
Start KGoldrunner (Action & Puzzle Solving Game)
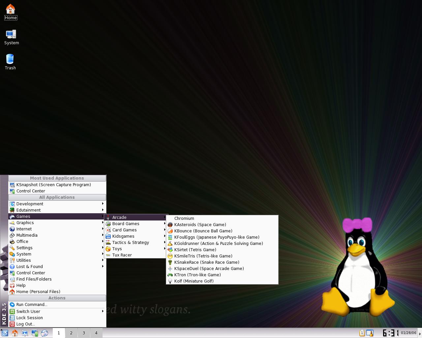[222, 244]
